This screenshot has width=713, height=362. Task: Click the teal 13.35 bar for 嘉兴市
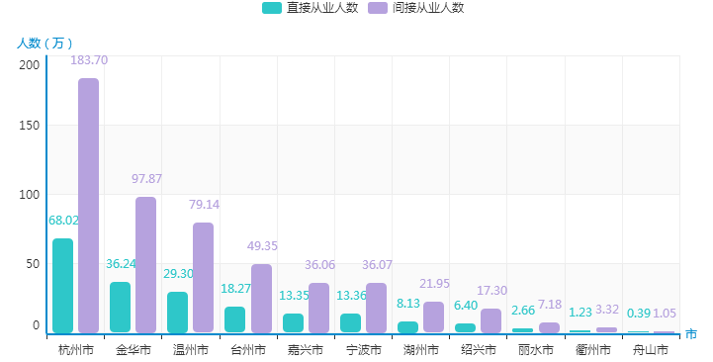[x=294, y=323]
